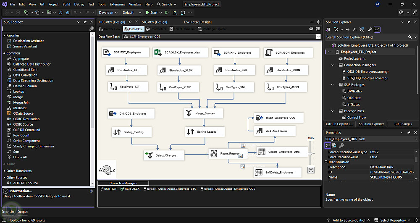This screenshot has width=420, height=223.
Task: Toggle preview selected items in Solution Explorer
Action: click(377, 29)
